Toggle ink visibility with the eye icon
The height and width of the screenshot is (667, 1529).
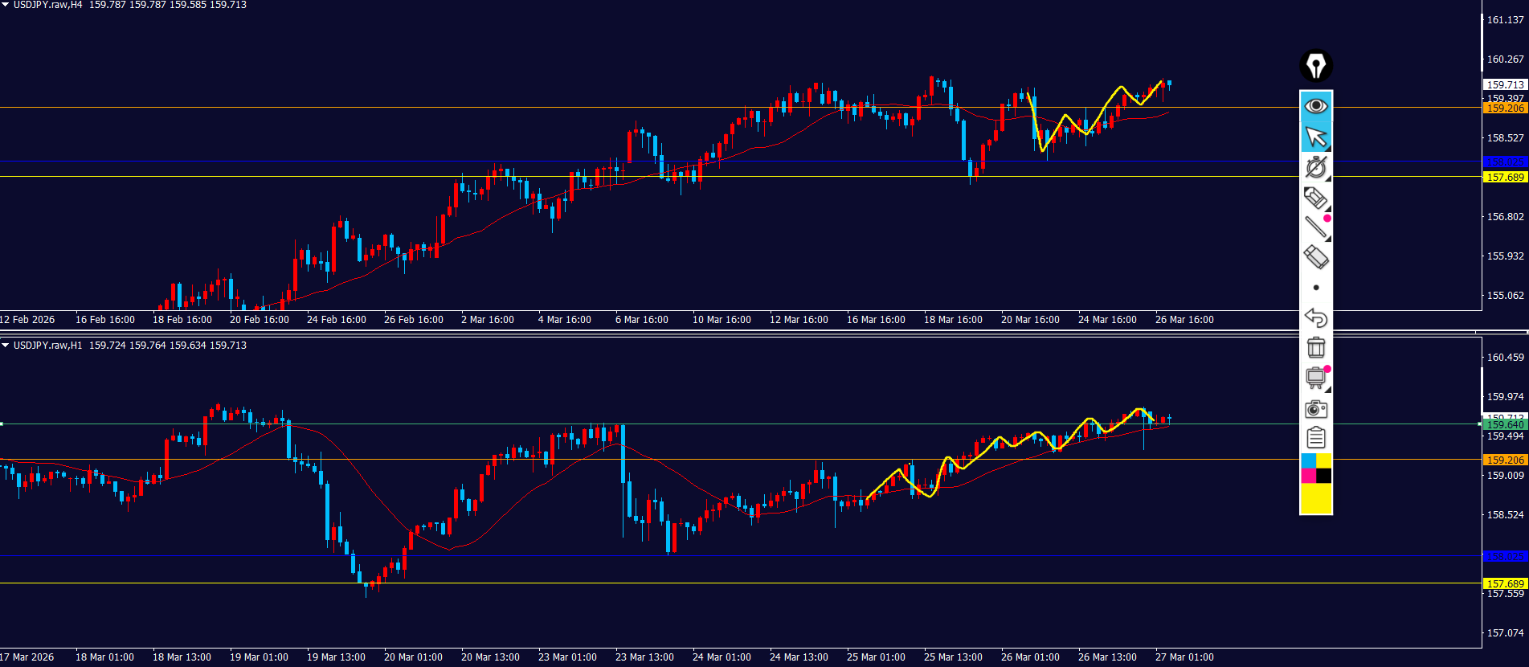[1315, 106]
